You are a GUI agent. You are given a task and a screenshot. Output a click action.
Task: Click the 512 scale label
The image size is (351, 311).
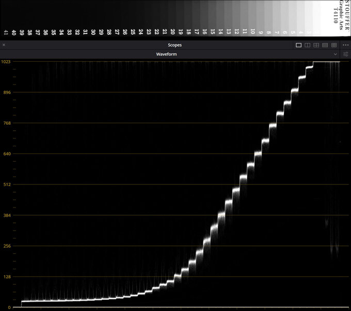click(7, 185)
